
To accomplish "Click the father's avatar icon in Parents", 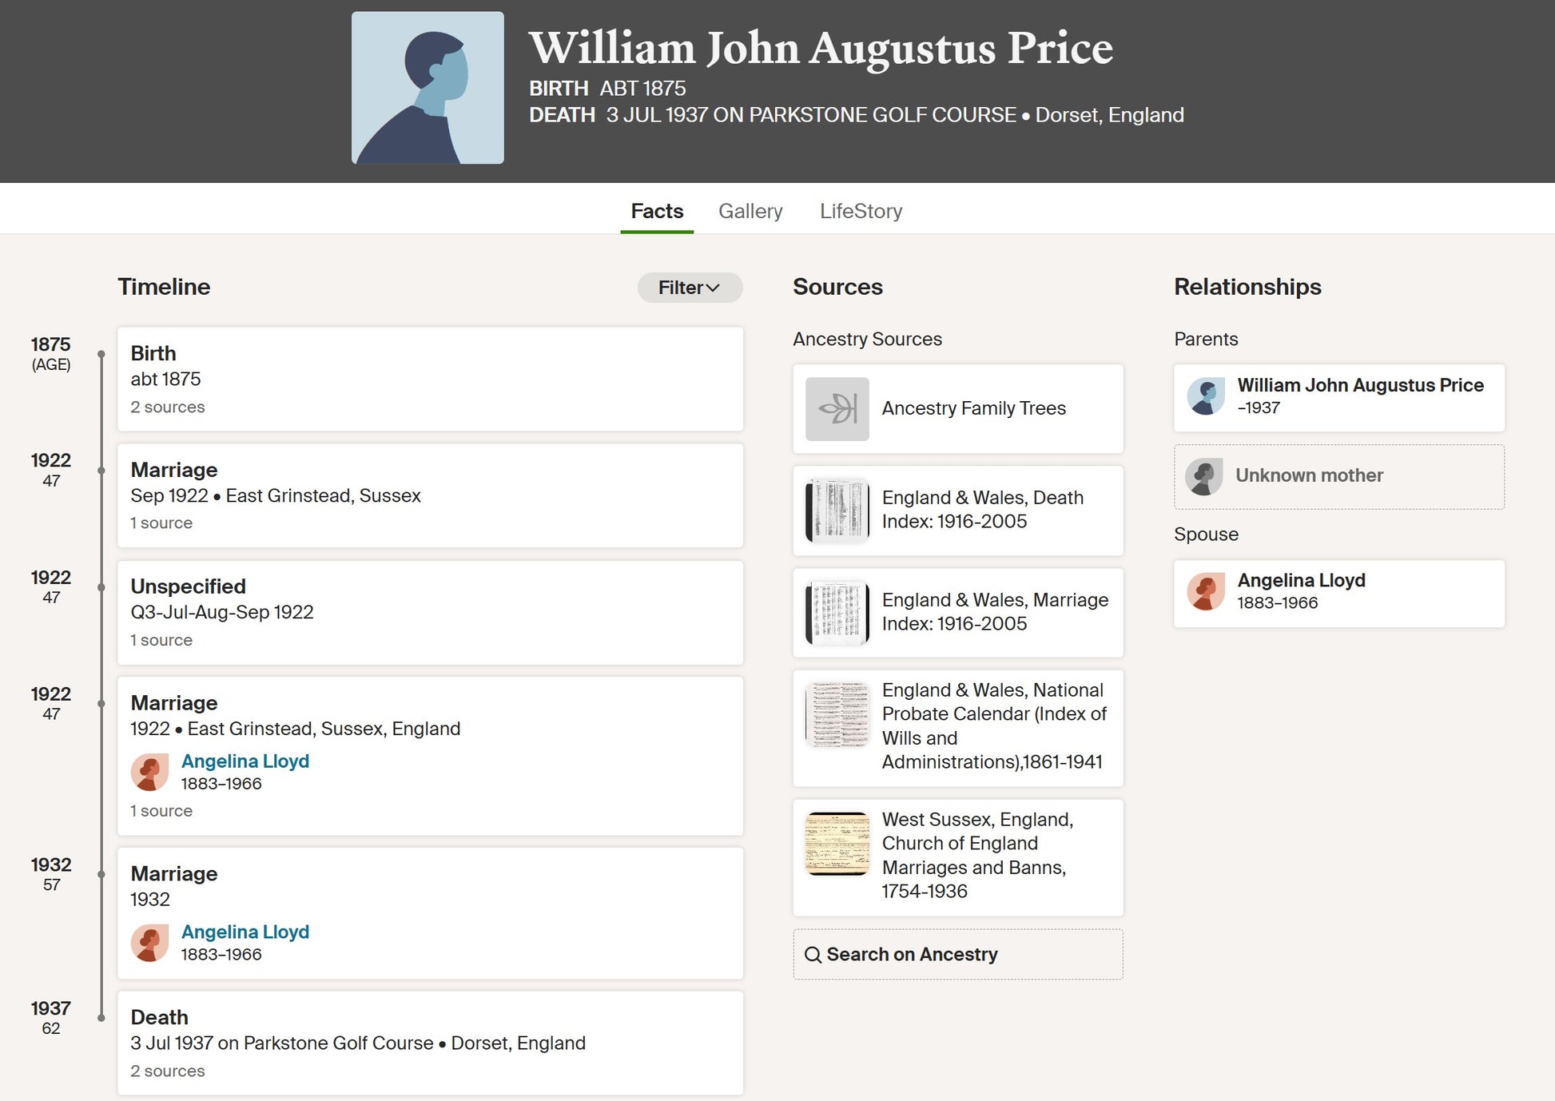I will point(1206,396).
